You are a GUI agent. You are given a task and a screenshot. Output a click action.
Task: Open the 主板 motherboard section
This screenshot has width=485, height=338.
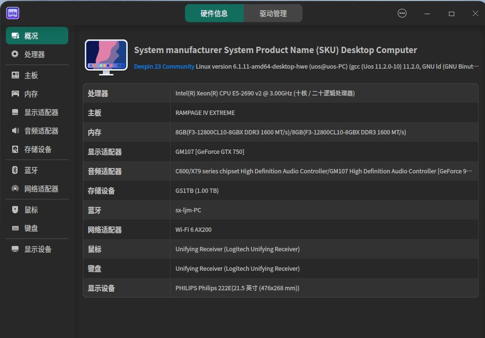click(x=15, y=75)
